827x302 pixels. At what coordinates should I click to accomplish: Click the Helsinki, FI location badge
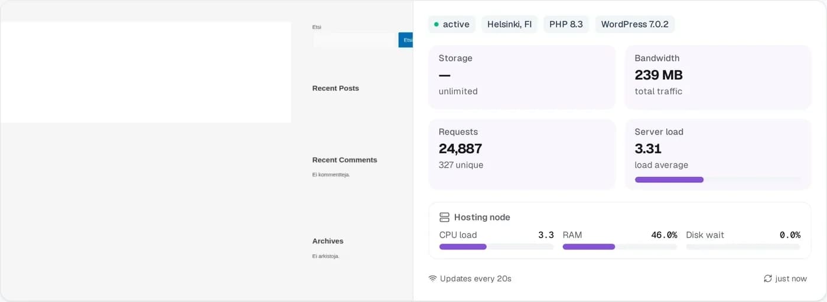(509, 24)
